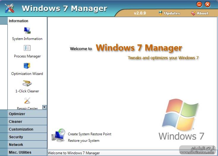This screenshot has width=218, height=156.
Task: Select the Information section header
Action: [x=23, y=21]
